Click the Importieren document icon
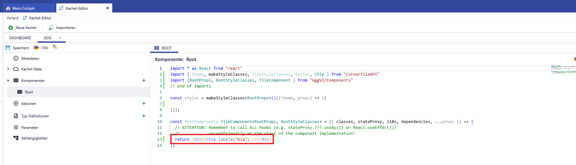Viewport: 576px width, 165px height. pyautogui.click(x=51, y=28)
